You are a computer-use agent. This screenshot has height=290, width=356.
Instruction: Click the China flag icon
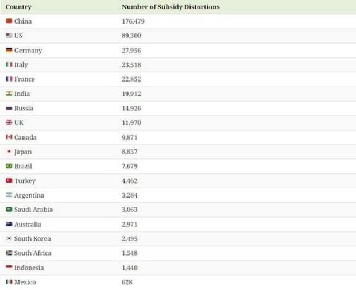(x=9, y=21)
